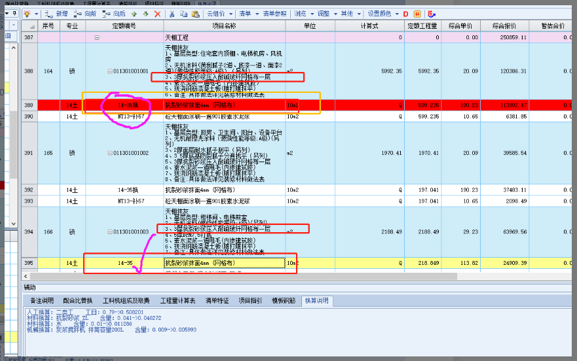Select the 换算说明 tab

317,301
